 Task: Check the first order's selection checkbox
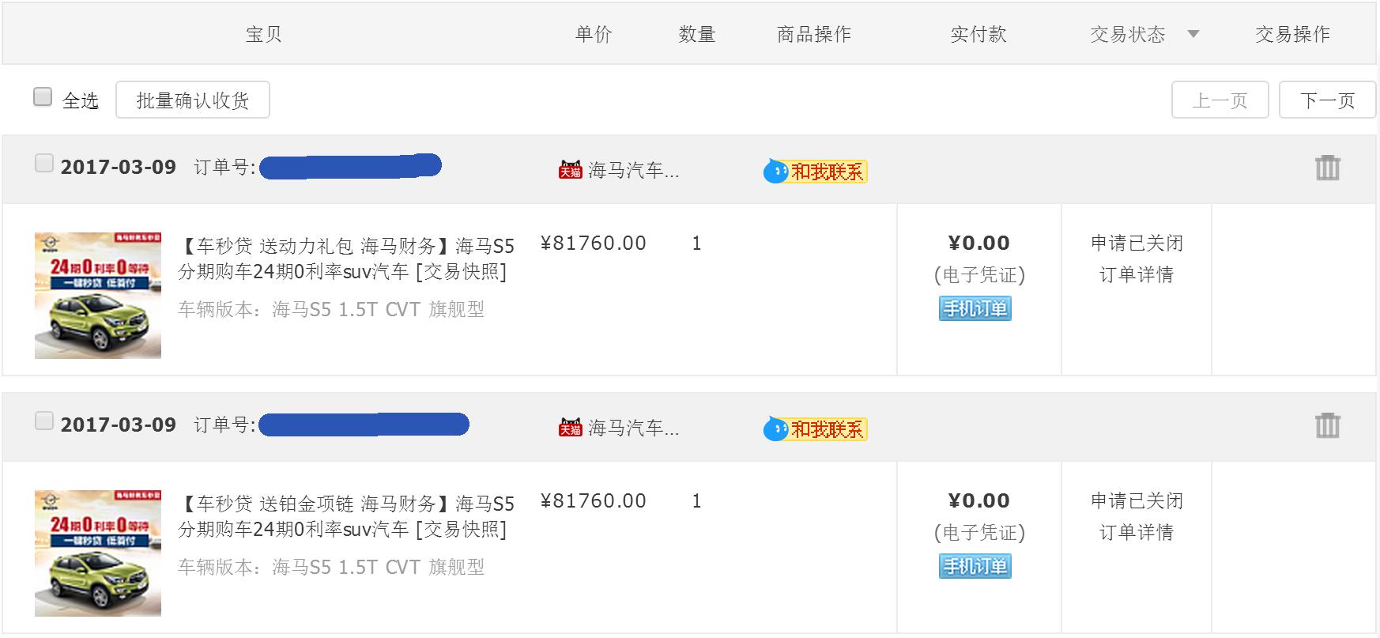(43, 162)
